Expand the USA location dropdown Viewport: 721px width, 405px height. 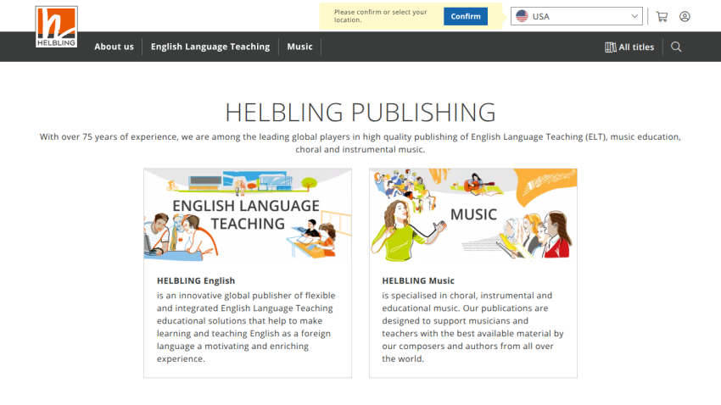[577, 16]
